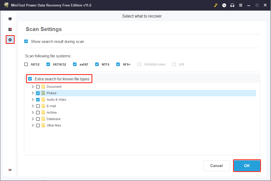The height and width of the screenshot is (181, 271).
Task: Expand the Other files tree node
Action: 33,125
